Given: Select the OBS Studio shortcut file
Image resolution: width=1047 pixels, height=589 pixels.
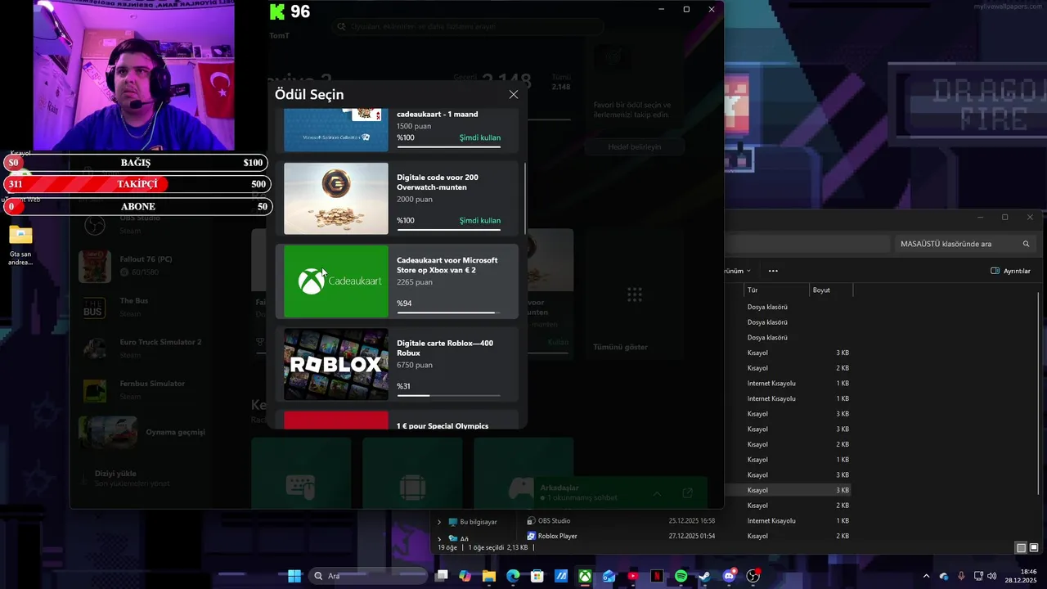Looking at the screenshot, I should (x=554, y=521).
